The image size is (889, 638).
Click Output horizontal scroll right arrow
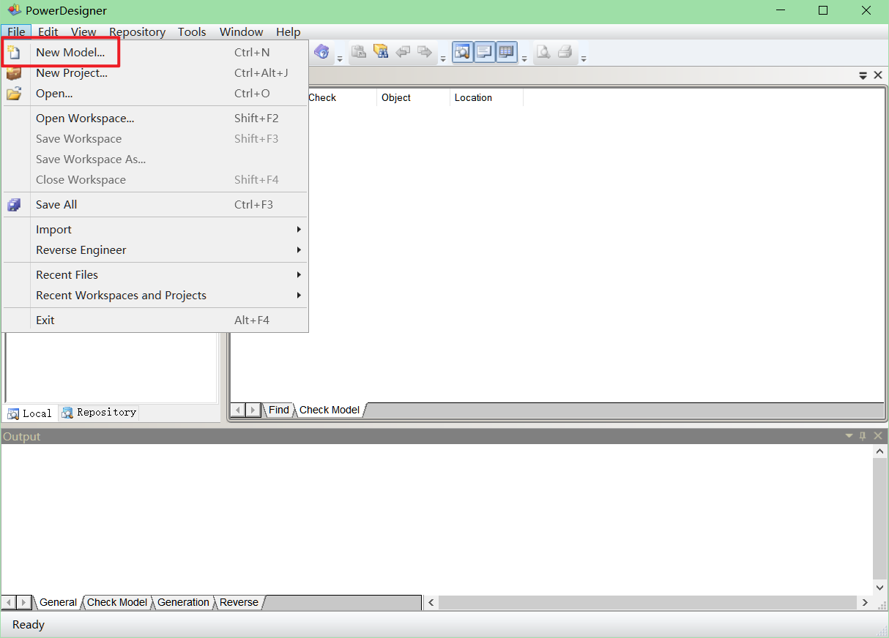865,602
